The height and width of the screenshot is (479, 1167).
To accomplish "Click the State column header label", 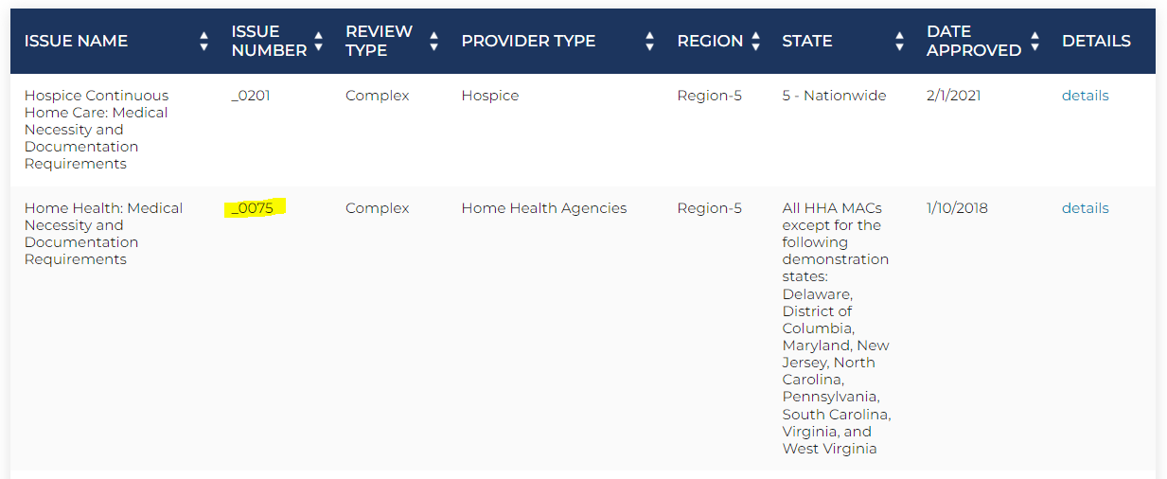I will 807,42.
